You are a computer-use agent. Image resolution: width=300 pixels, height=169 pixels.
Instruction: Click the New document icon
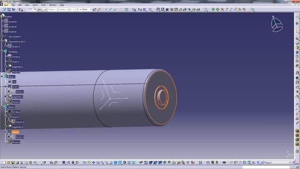(4, 163)
